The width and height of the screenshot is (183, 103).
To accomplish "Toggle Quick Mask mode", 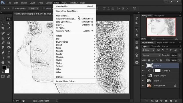I will (x=3, y=76).
